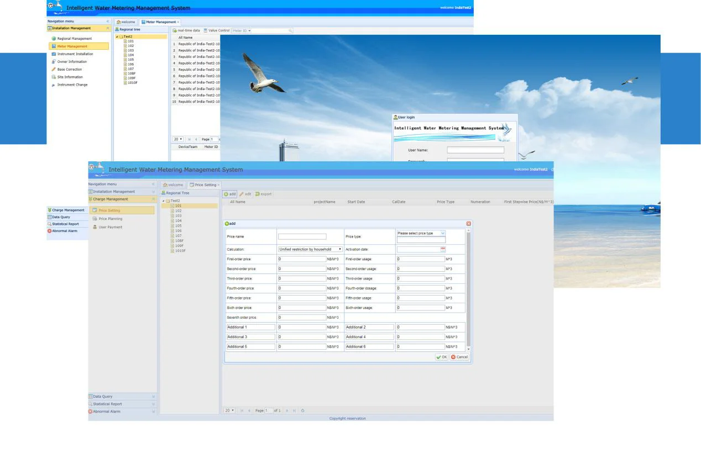Click Charge Management in the floating menu
Viewport: 701px width, 469px height.
tap(67, 210)
